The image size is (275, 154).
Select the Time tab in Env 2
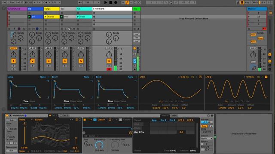pyautogui.click(x=67, y=101)
